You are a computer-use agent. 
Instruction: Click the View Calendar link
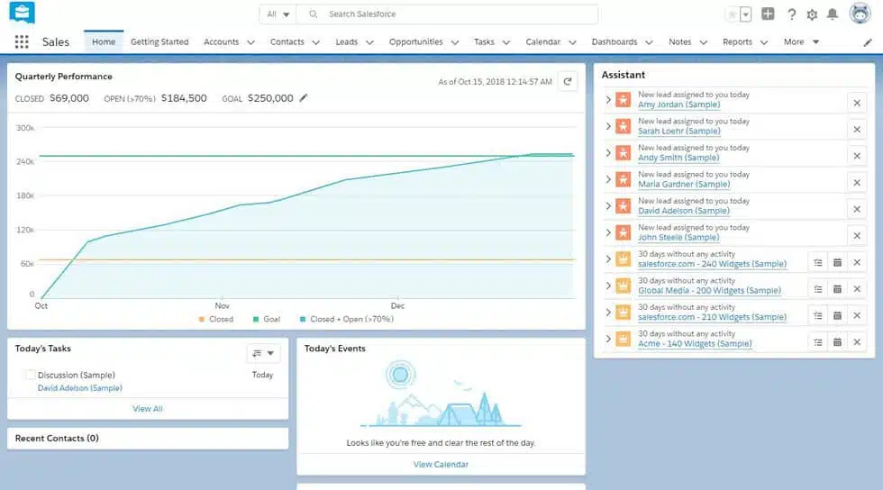point(441,465)
